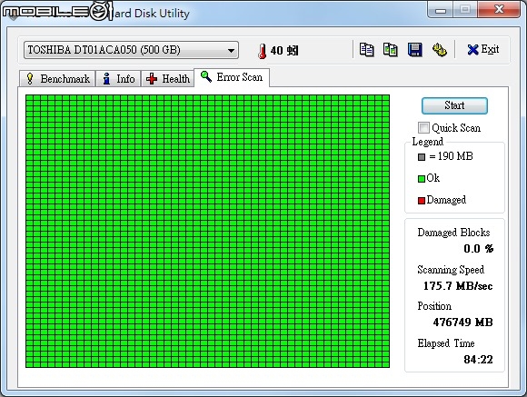Viewport: 527px width, 397px height.
Task: Select the Error Scan tab
Action: tap(232, 77)
